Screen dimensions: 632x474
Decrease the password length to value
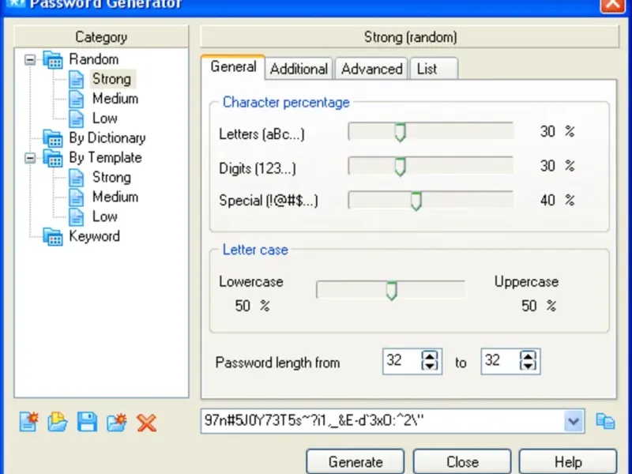528,366
